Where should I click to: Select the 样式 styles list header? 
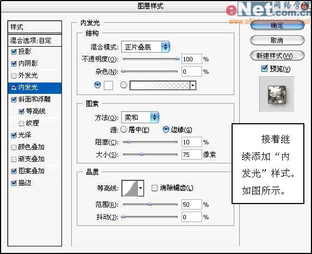(35, 27)
